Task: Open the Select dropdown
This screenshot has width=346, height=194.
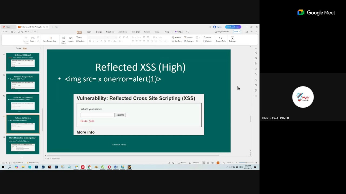Action: pos(208,41)
